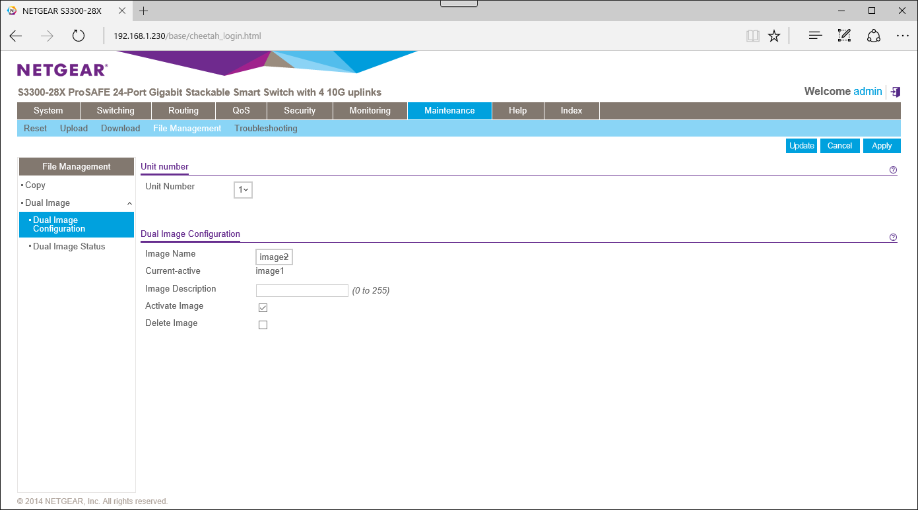Click the Unit number section heading

tap(165, 167)
